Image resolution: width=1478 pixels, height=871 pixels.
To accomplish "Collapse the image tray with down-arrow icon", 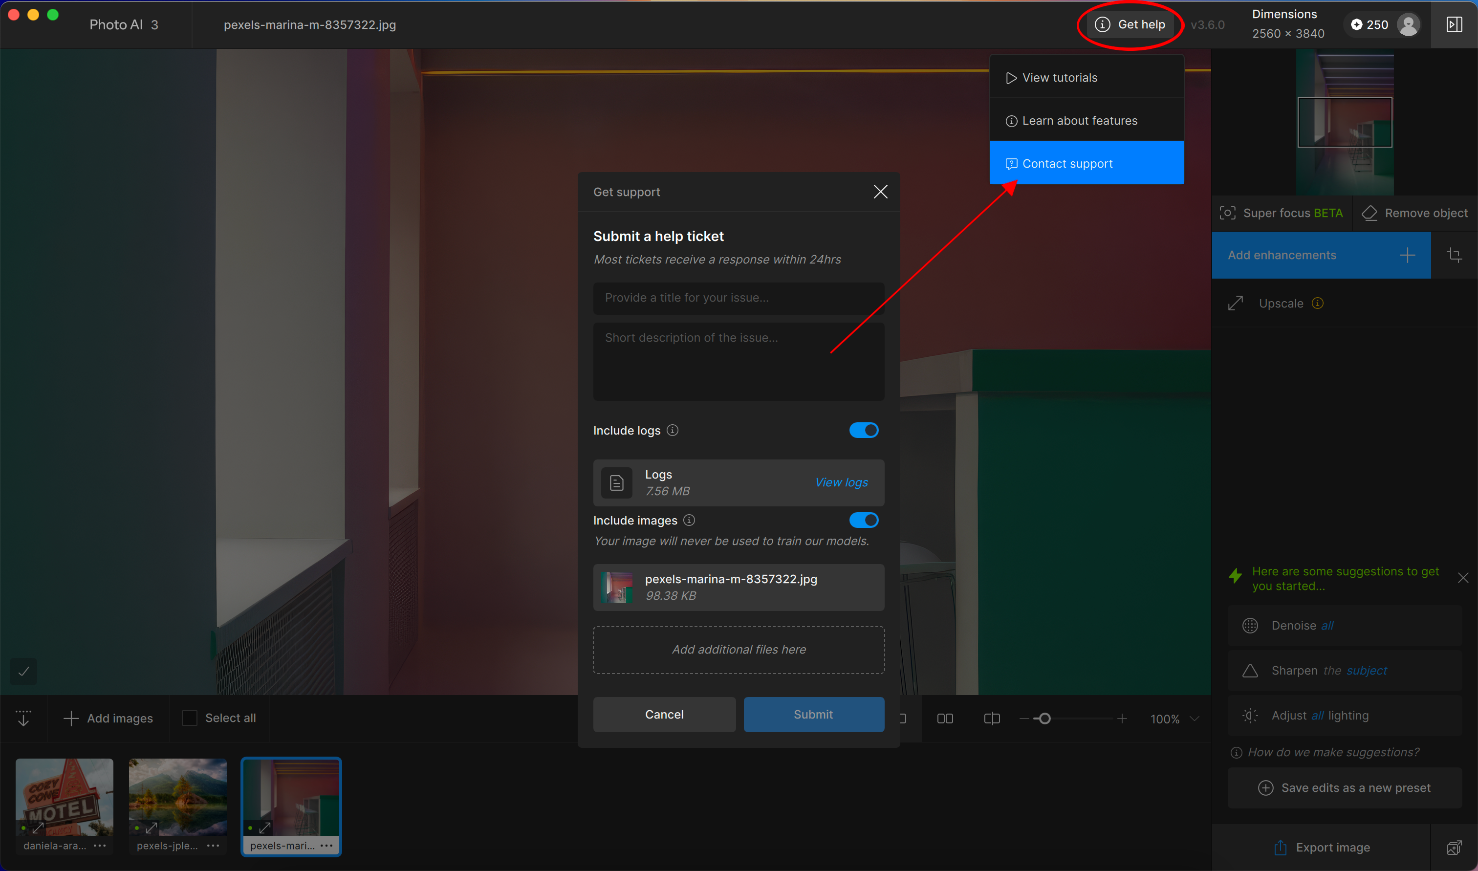I will (23, 718).
